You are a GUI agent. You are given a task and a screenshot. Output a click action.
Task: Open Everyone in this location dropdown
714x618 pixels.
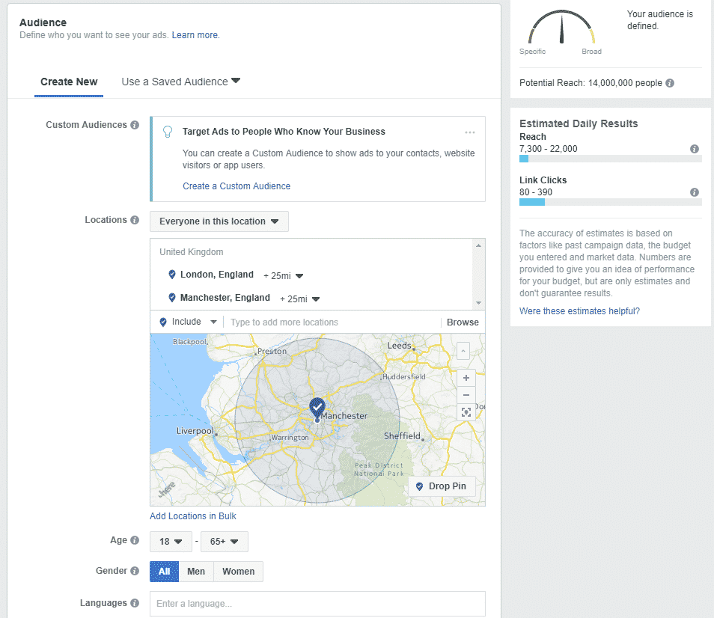click(x=219, y=221)
